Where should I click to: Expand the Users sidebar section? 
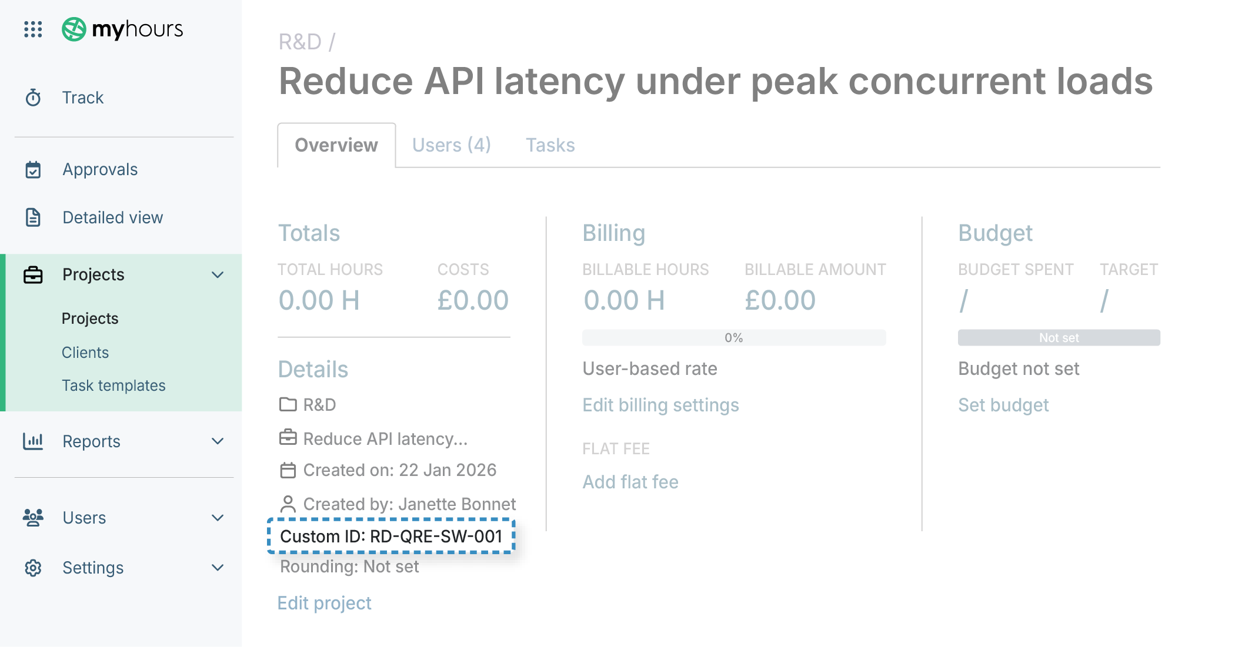[218, 517]
